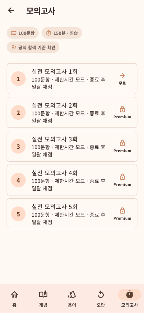Screen dimensions: 144x313
Task: Select number badge 4
Action: click(18, 180)
